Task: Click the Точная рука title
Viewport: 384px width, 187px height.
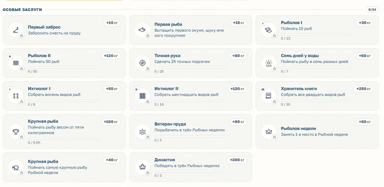Action: click(167, 56)
